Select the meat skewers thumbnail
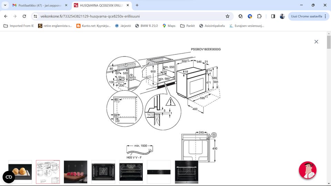 coord(76,172)
